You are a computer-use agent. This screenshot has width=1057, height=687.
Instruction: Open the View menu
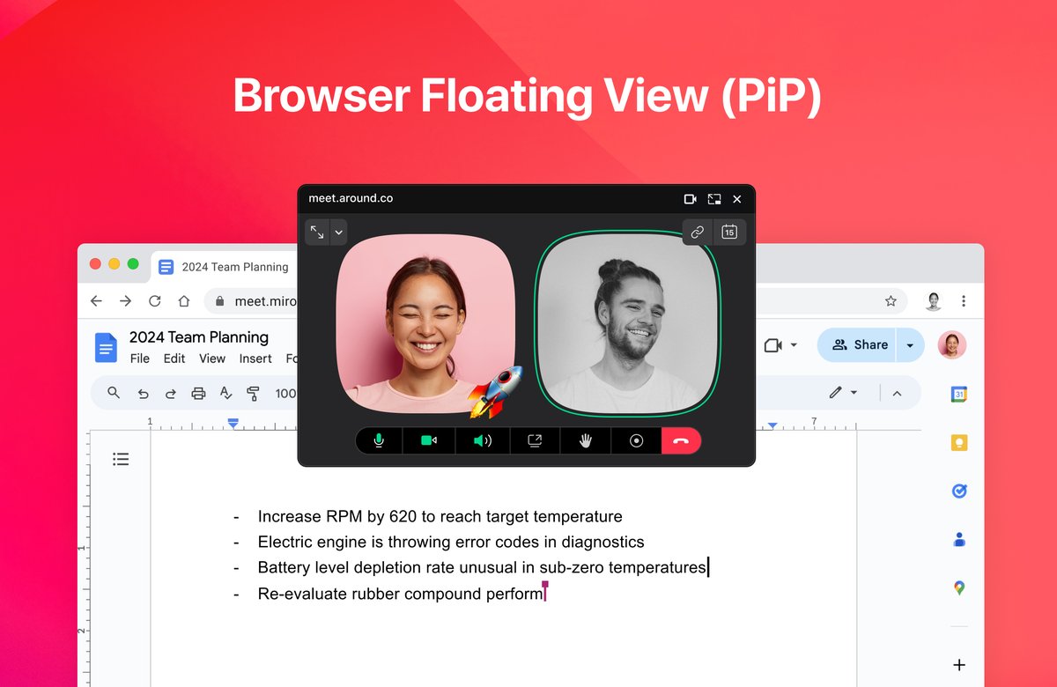click(212, 358)
